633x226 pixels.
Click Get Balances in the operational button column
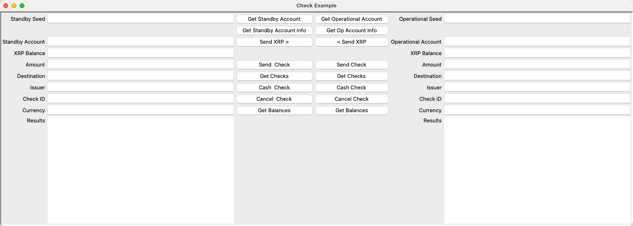pos(351,111)
